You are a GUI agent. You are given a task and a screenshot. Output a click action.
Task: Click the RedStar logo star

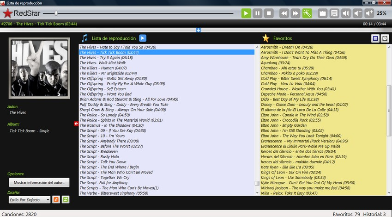(7, 13)
